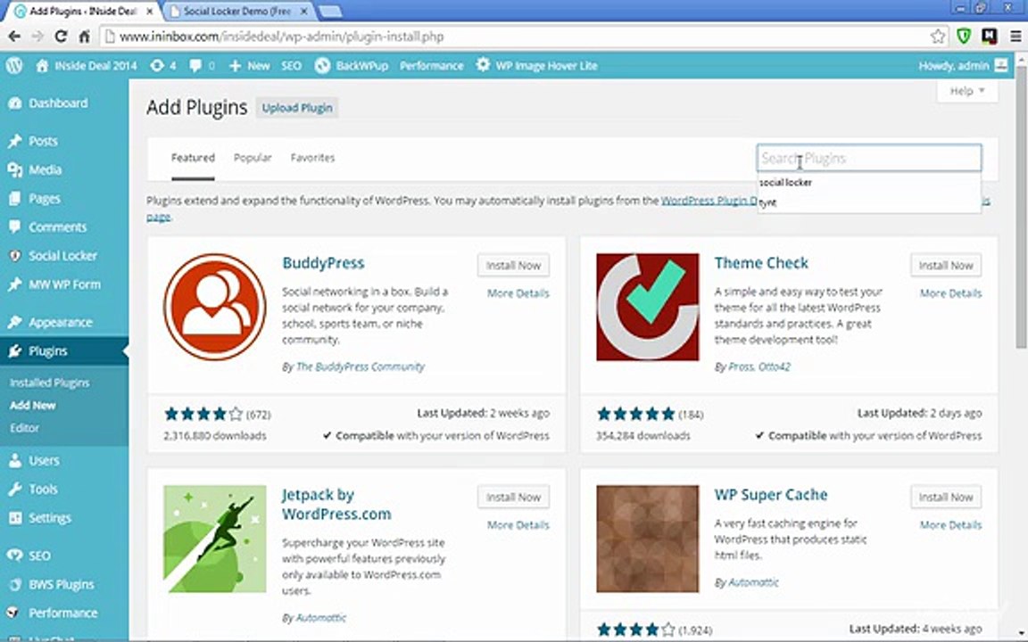Click the BWS Plugins sidebar icon

14,584
